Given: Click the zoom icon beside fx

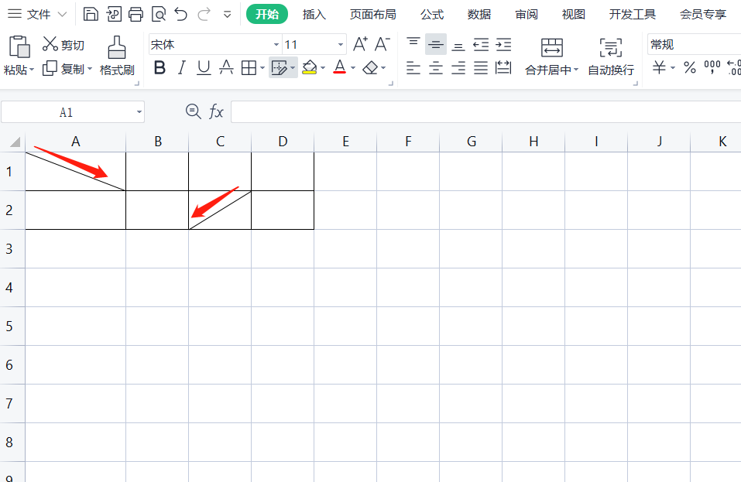Looking at the screenshot, I should click(194, 111).
